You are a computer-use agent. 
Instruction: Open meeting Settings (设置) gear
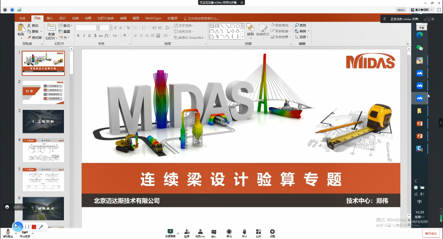click(272, 233)
